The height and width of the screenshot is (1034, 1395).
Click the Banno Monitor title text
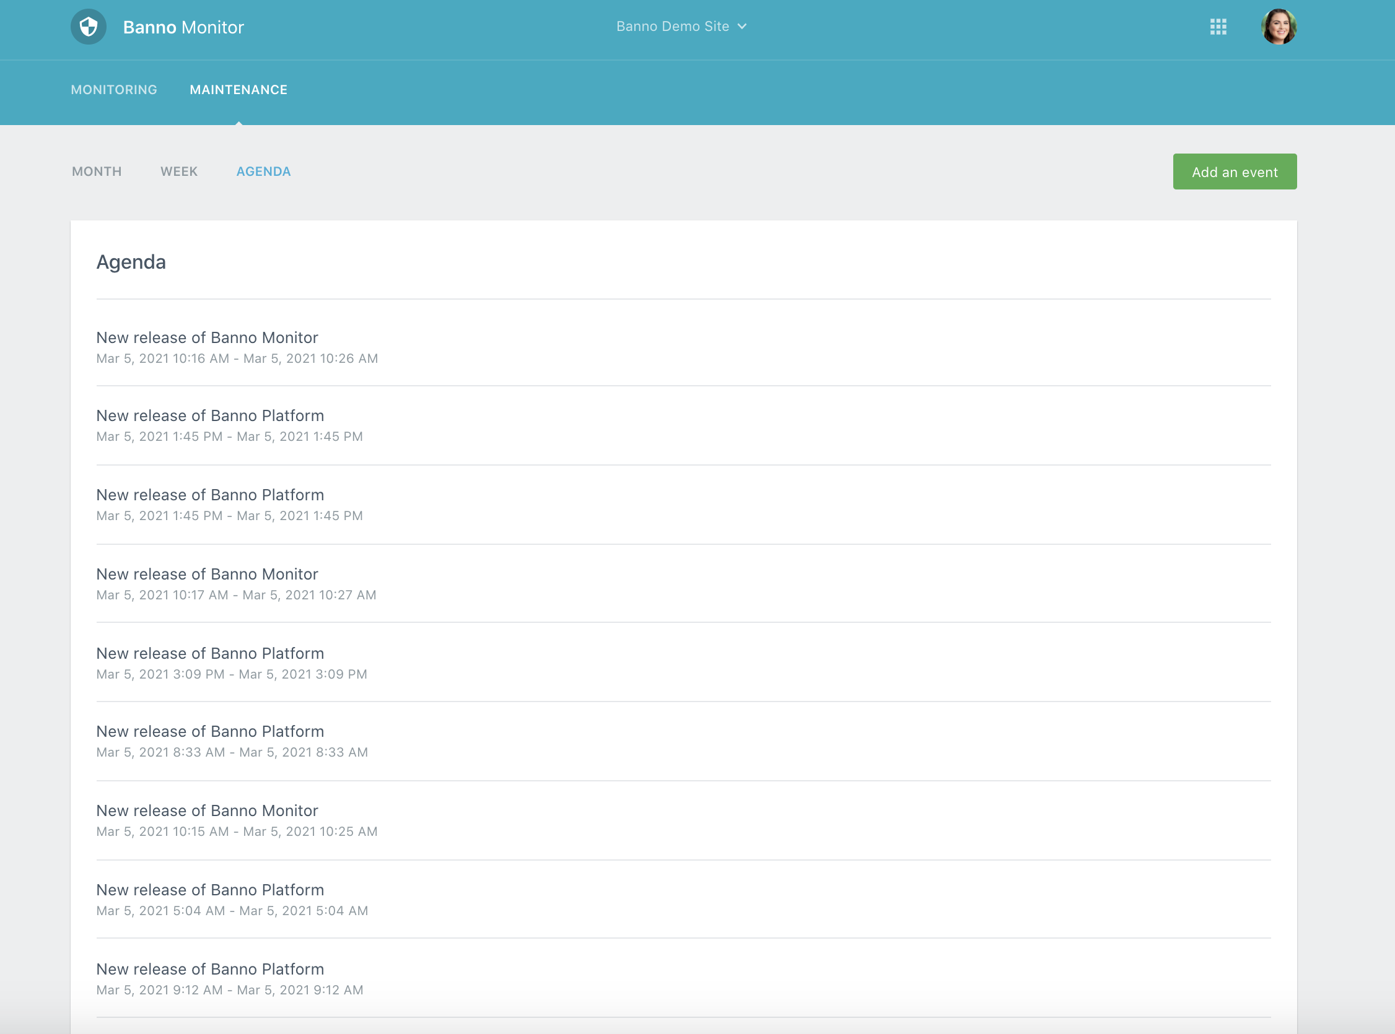coord(183,27)
